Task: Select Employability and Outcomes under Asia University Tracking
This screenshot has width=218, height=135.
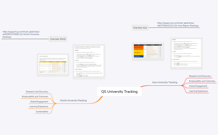Action: [x=202, y=81]
